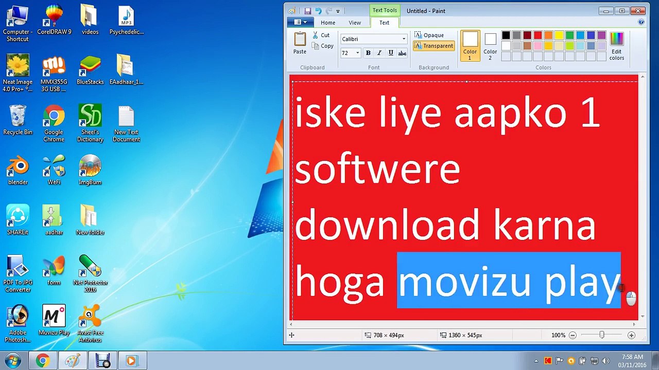659x370 pixels.
Task: Select the Psychedelic MP3 file icon
Action: click(126, 21)
